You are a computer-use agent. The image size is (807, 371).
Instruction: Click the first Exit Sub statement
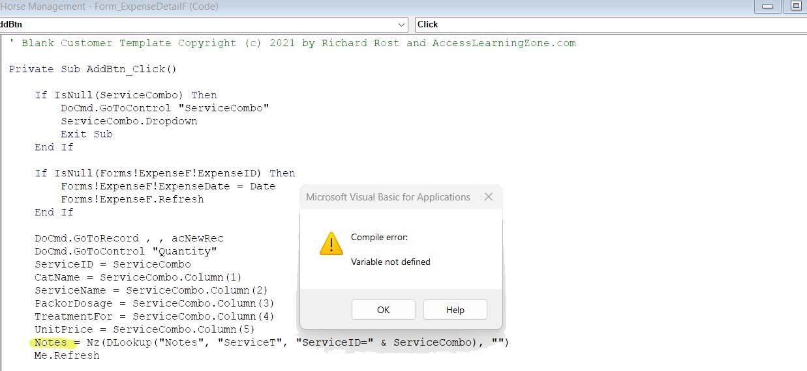(x=86, y=134)
